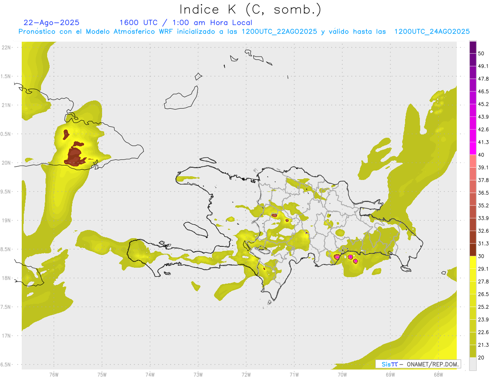Viewport: 492px width, 380px height.
Task: Pick the bright yellow swatch between 29.1 and 30
Action: (x=473, y=262)
